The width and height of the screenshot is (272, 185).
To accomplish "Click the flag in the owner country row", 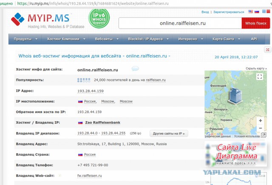I will pyautogui.click(x=80, y=154).
